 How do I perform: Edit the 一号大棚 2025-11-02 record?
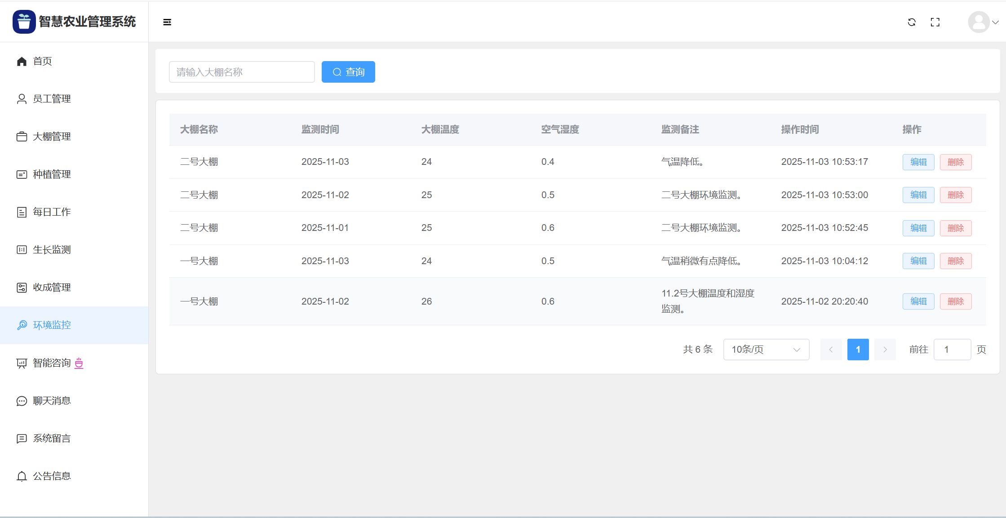pos(918,301)
